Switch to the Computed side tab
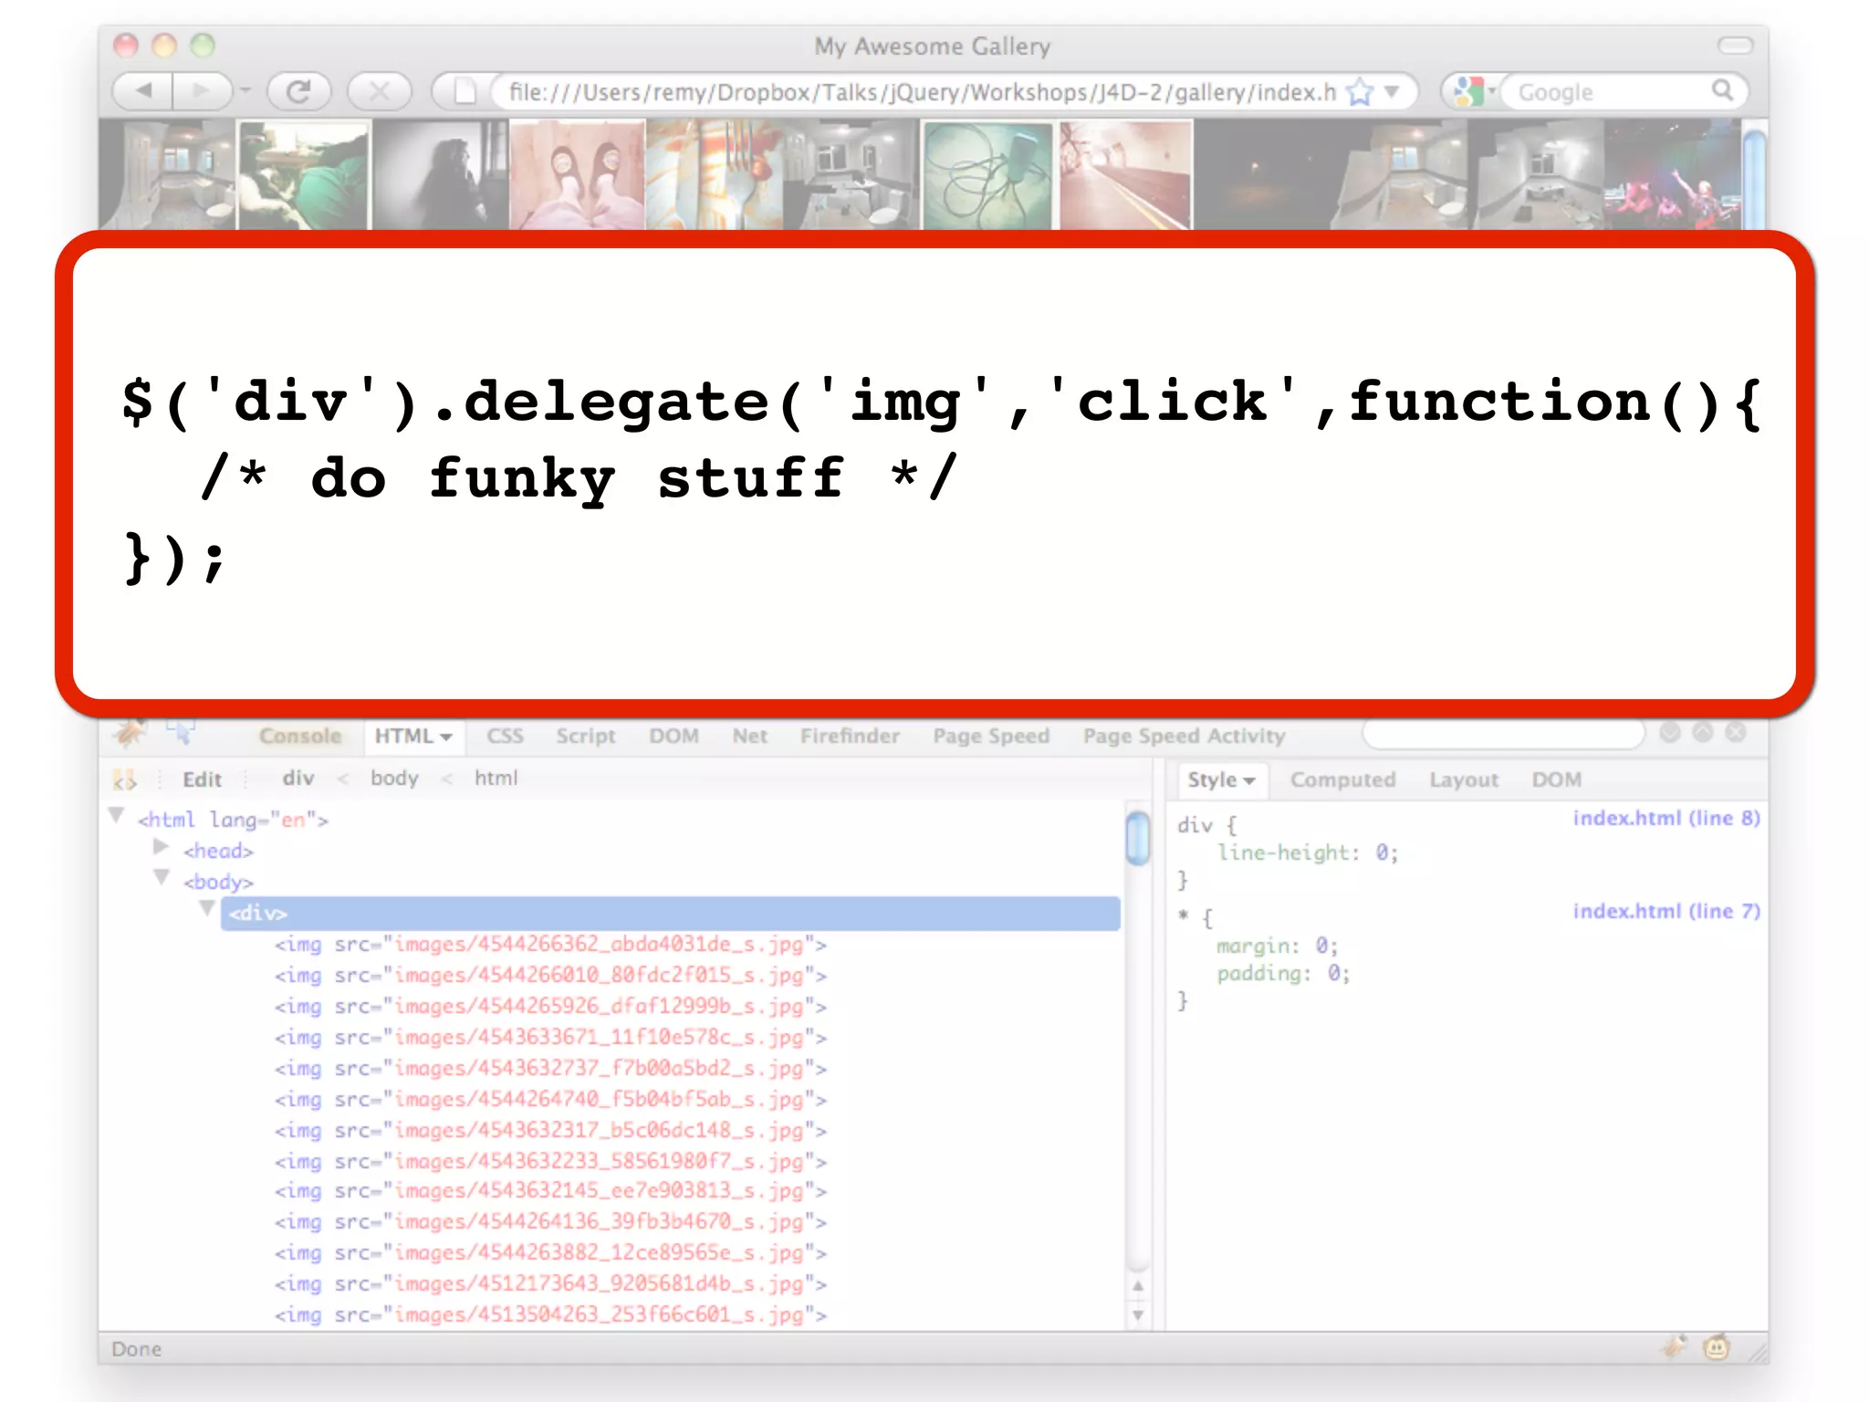This screenshot has height=1402, width=1869. 1342,780
